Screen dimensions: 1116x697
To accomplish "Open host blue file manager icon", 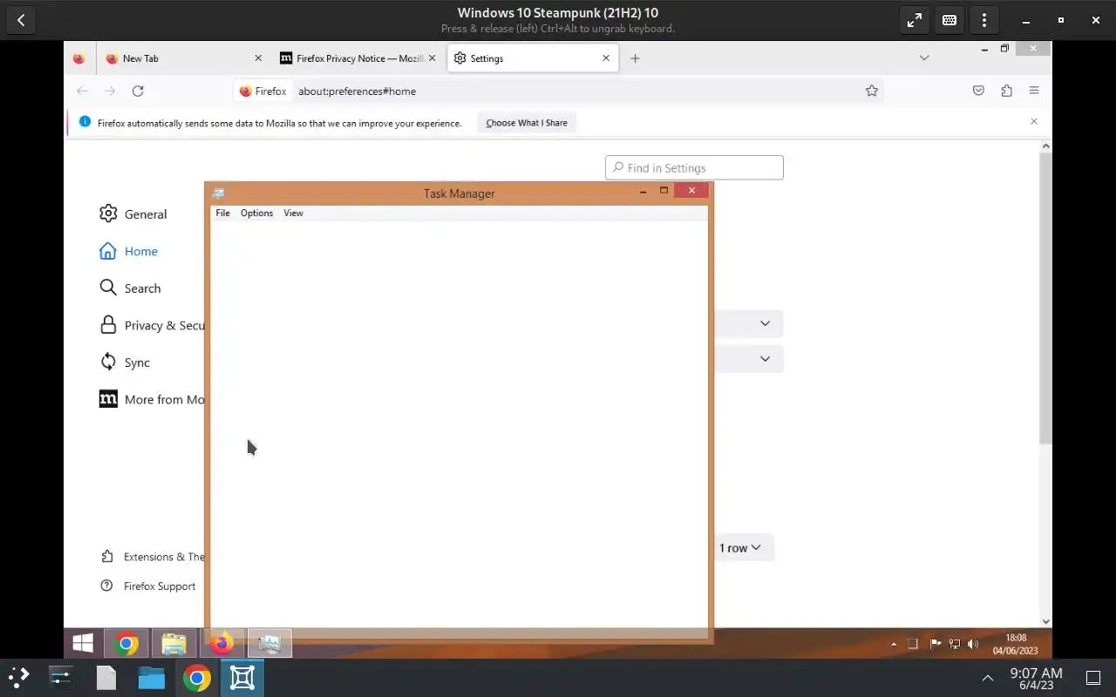I will click(x=152, y=677).
